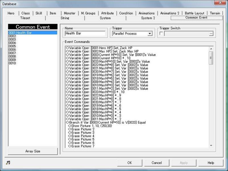Confirm with the OK button

pyautogui.click(x=130, y=163)
